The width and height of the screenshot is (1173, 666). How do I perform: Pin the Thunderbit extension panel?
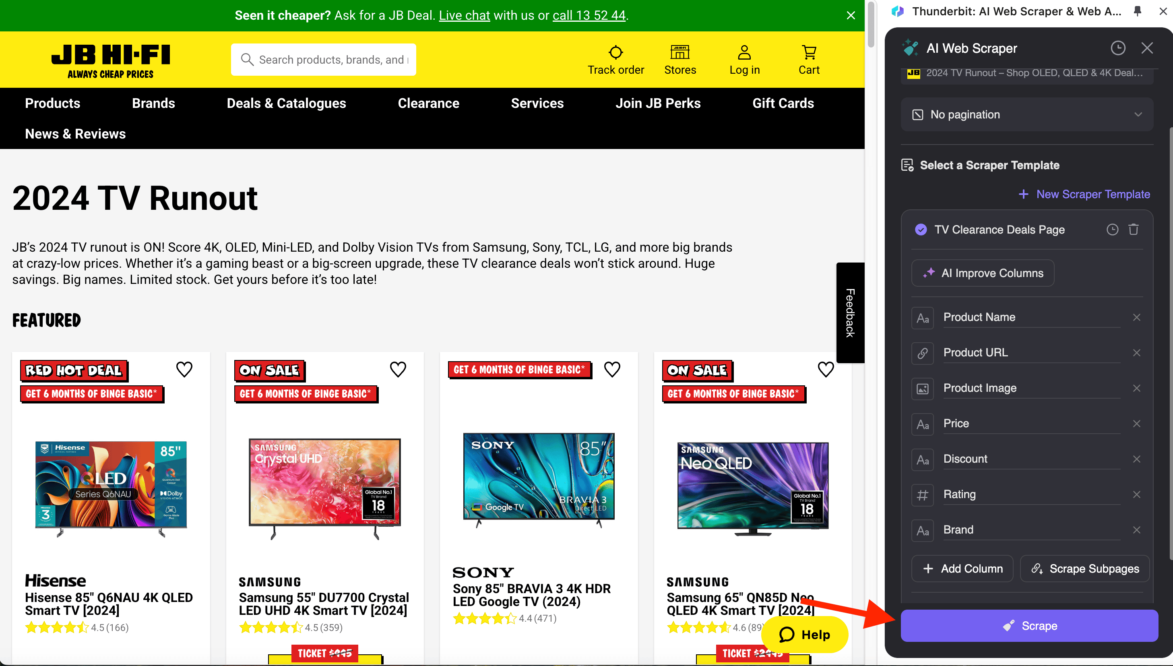[x=1138, y=11]
